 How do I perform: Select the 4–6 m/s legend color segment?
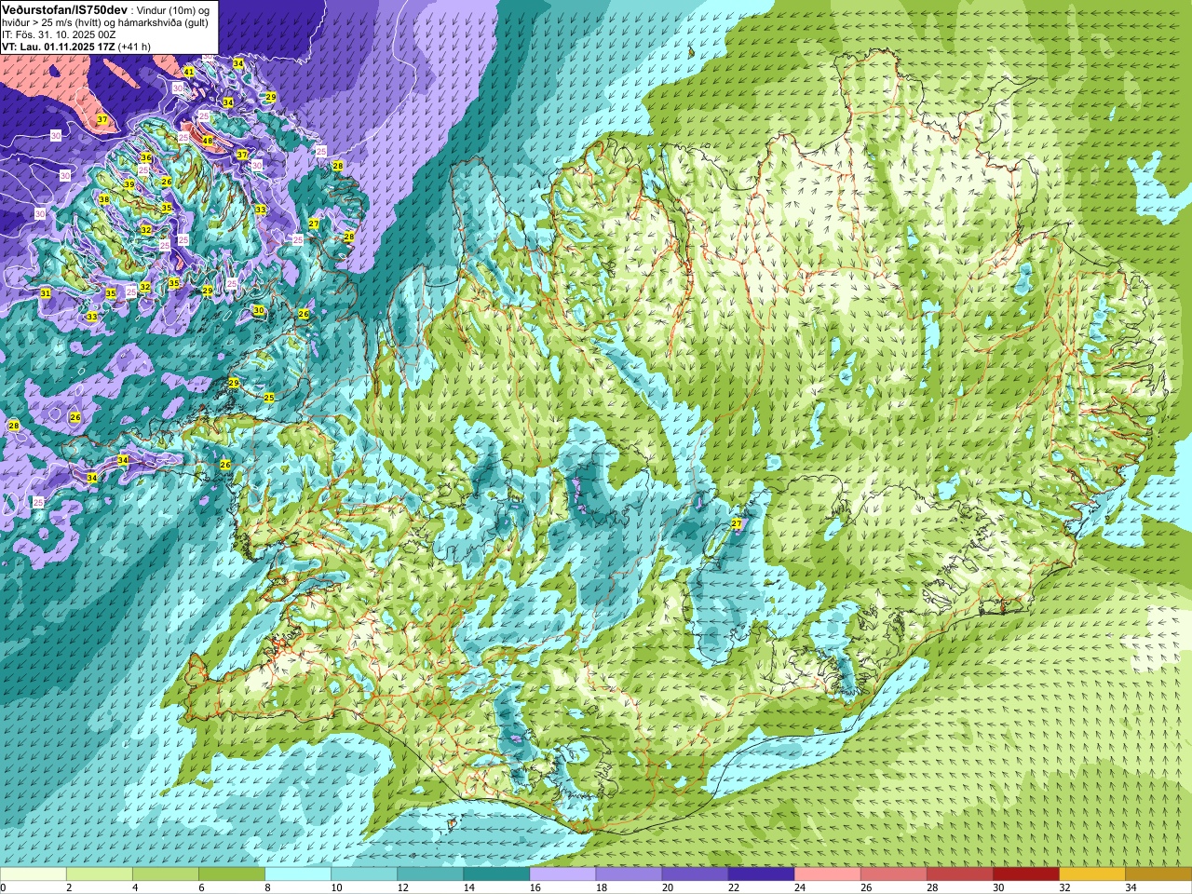pos(166,874)
